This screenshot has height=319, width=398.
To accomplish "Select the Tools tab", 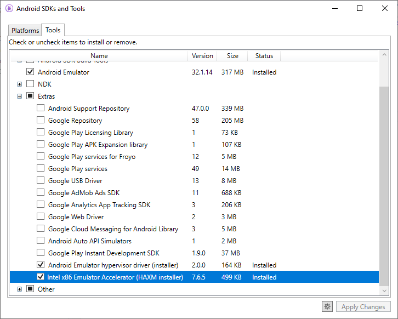I will point(53,30).
